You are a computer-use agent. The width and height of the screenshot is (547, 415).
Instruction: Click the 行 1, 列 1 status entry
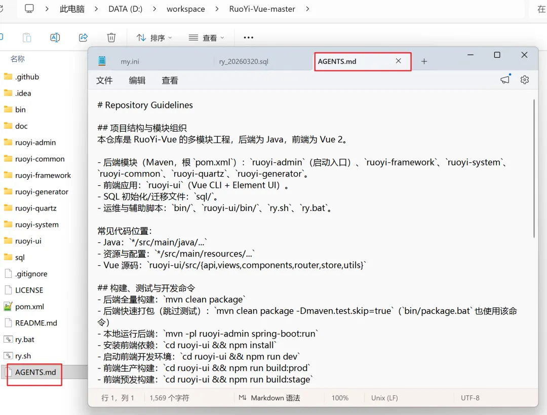tap(118, 398)
